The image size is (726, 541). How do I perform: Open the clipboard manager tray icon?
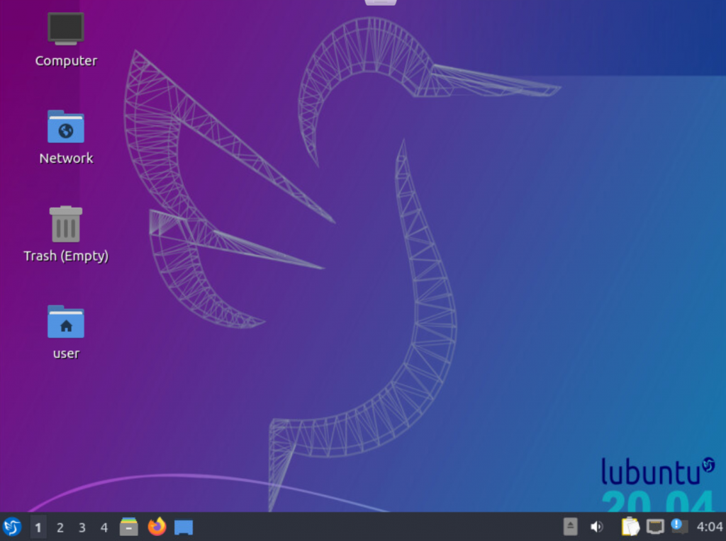click(x=630, y=527)
